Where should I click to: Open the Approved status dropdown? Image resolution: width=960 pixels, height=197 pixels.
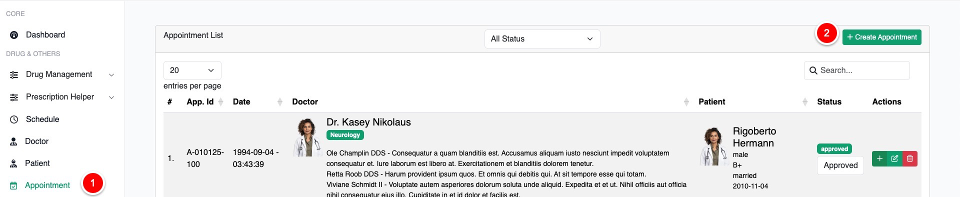point(840,165)
